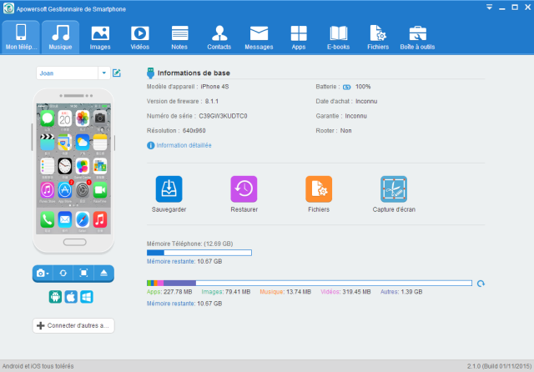Viewport: 534px width, 372px height.
Task: Click the Restaurer restore icon
Action: click(x=244, y=189)
